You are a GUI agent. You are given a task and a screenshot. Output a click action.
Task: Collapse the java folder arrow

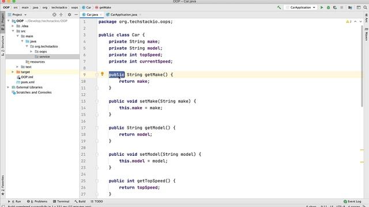point(22,41)
